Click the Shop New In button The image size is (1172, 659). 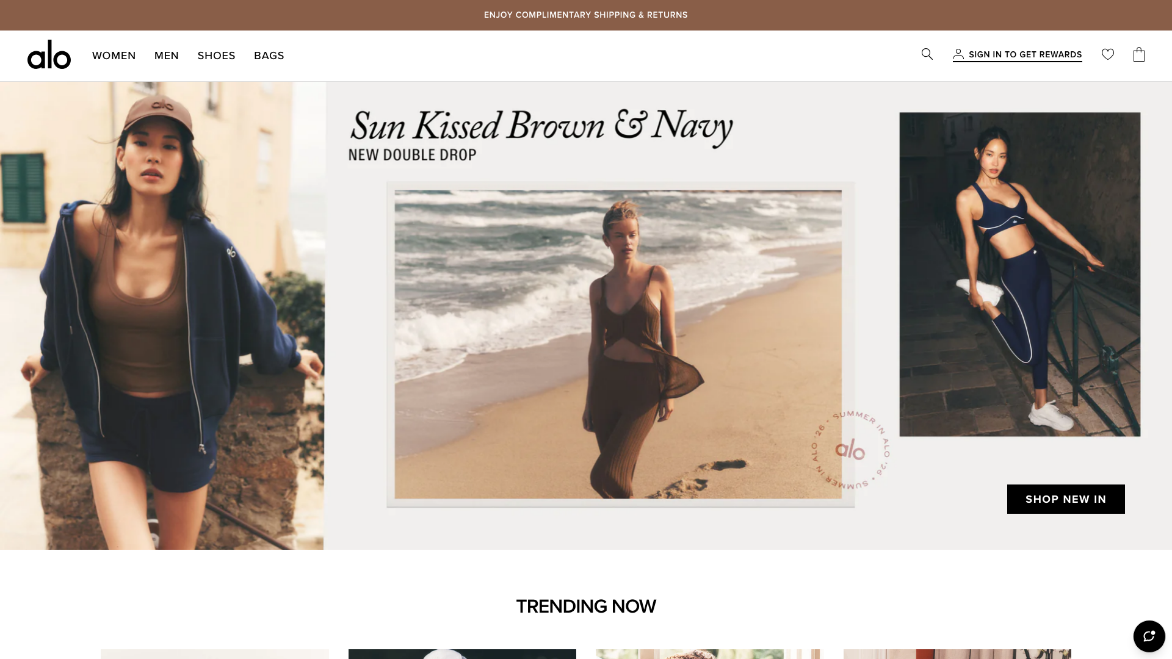point(1066,499)
